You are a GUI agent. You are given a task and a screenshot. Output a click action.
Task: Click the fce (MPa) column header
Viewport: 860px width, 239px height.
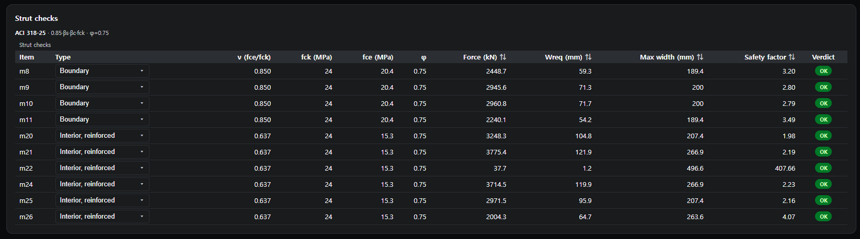point(377,57)
